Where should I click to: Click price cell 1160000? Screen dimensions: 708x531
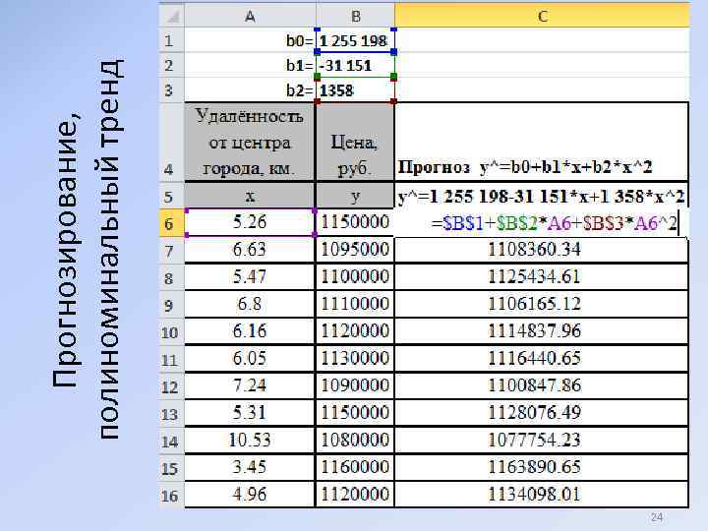[355, 467]
